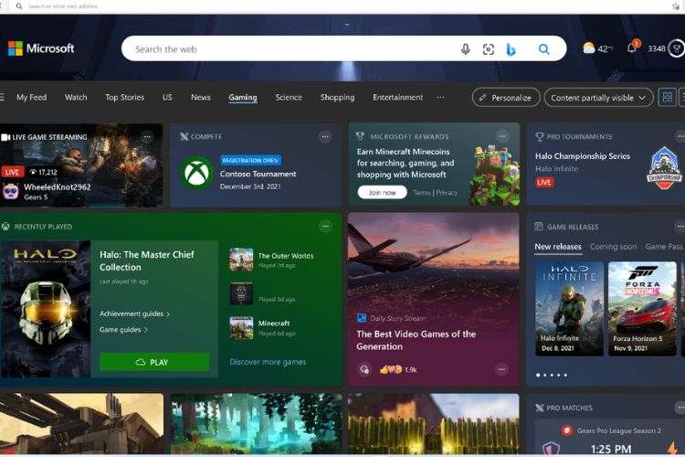Open options on Pro Matches card

(680, 408)
